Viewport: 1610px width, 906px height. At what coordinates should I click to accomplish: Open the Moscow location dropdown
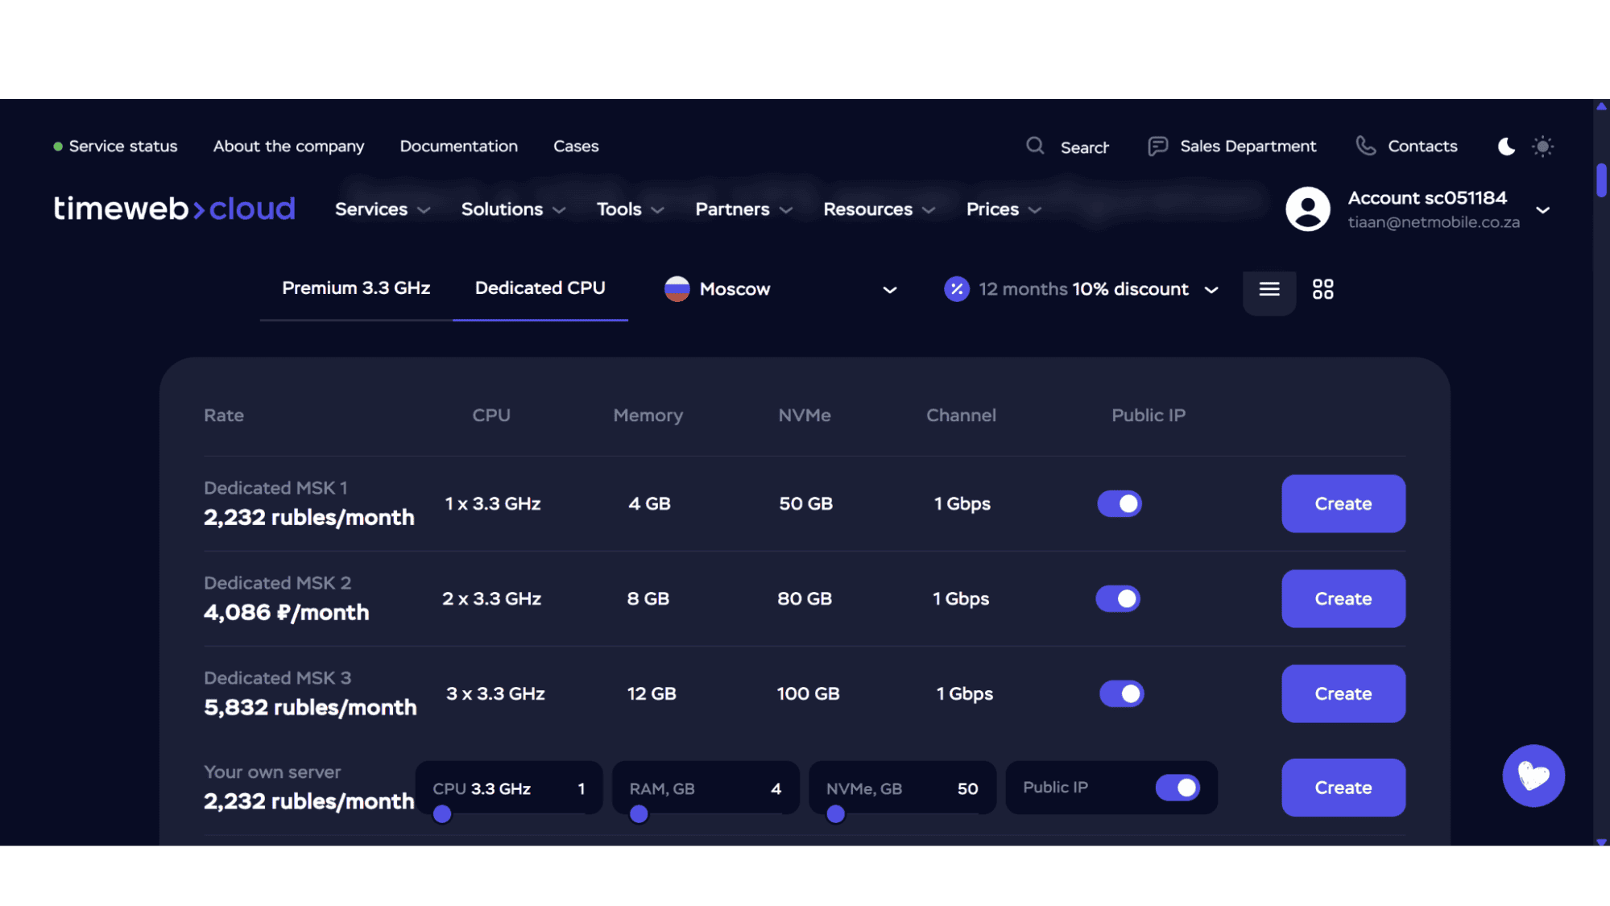780,289
